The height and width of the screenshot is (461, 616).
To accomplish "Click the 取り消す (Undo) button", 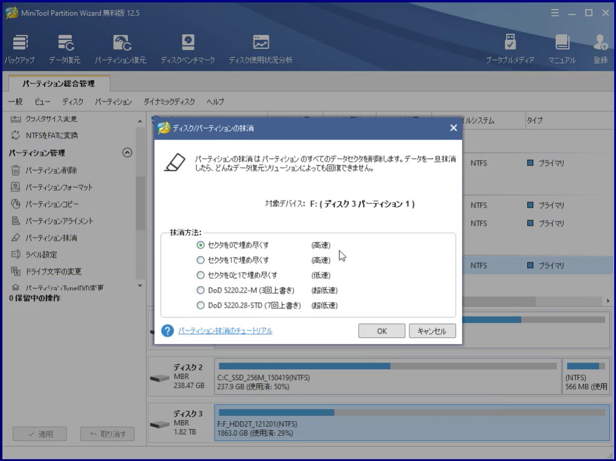I will pyautogui.click(x=107, y=434).
